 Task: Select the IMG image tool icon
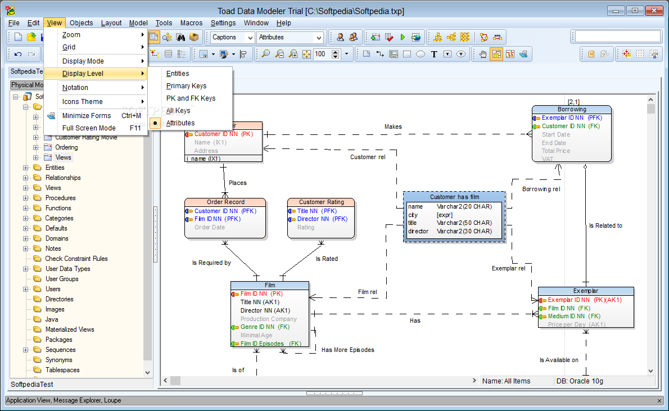tap(394, 54)
